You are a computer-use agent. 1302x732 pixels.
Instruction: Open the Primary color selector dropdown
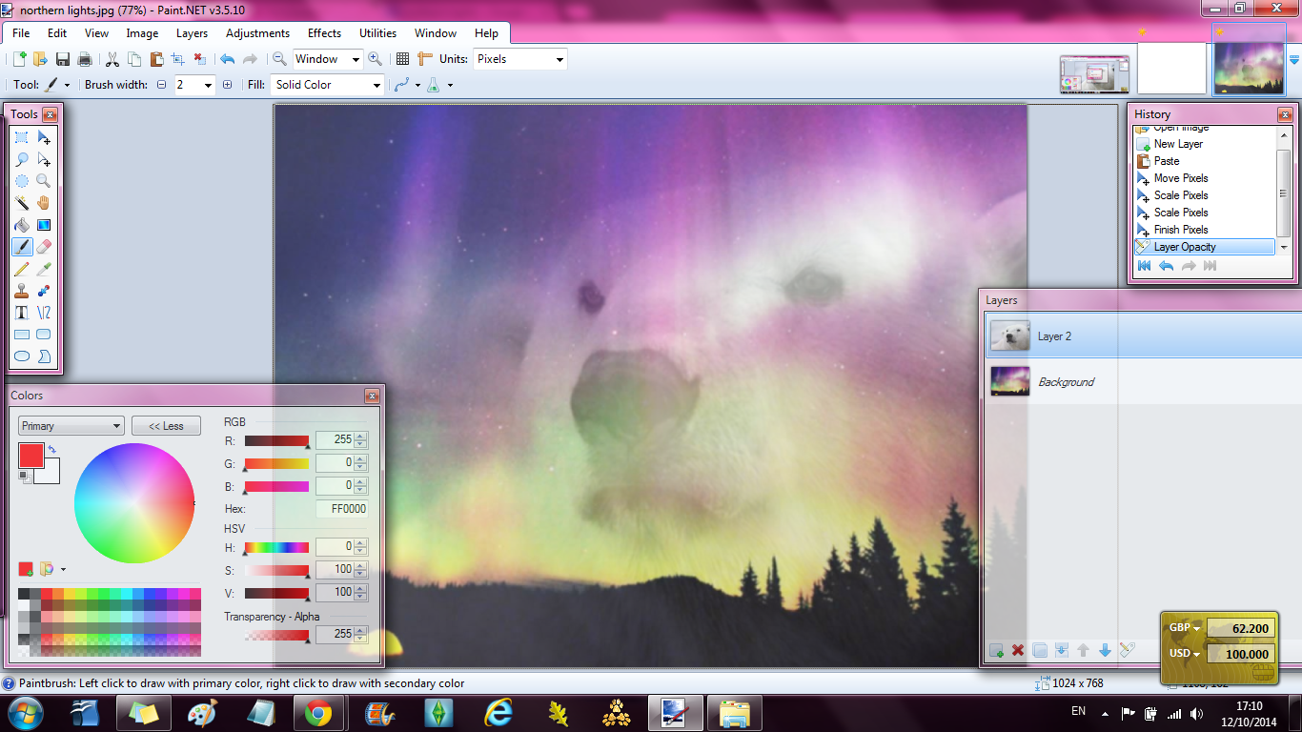(71, 426)
